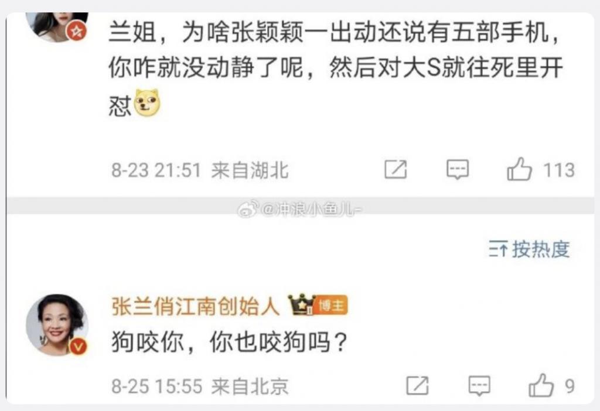
Task: Click the 113 like count
Action: pyautogui.click(x=560, y=170)
